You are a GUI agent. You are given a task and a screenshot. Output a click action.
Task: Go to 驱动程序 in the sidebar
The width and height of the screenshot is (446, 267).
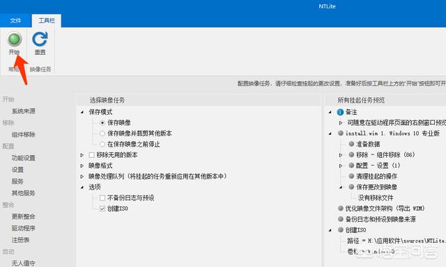[23, 228]
